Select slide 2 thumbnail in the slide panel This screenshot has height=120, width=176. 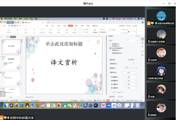11,63
